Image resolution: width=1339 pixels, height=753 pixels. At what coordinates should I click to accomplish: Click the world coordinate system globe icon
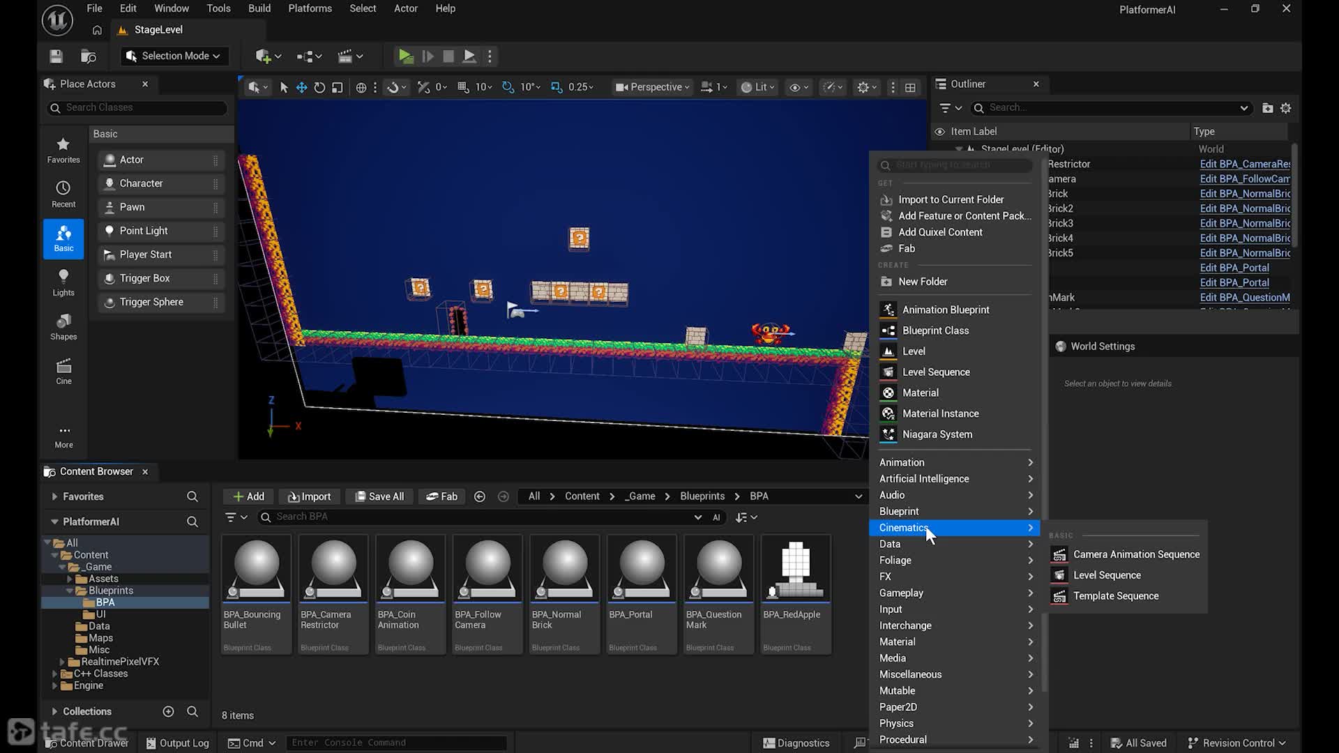click(361, 87)
